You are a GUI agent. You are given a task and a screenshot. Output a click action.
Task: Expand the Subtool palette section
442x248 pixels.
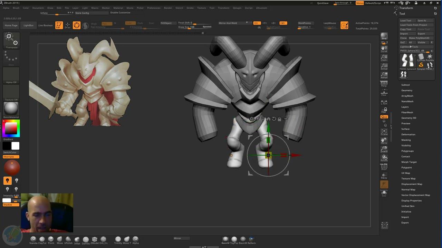[405, 85]
